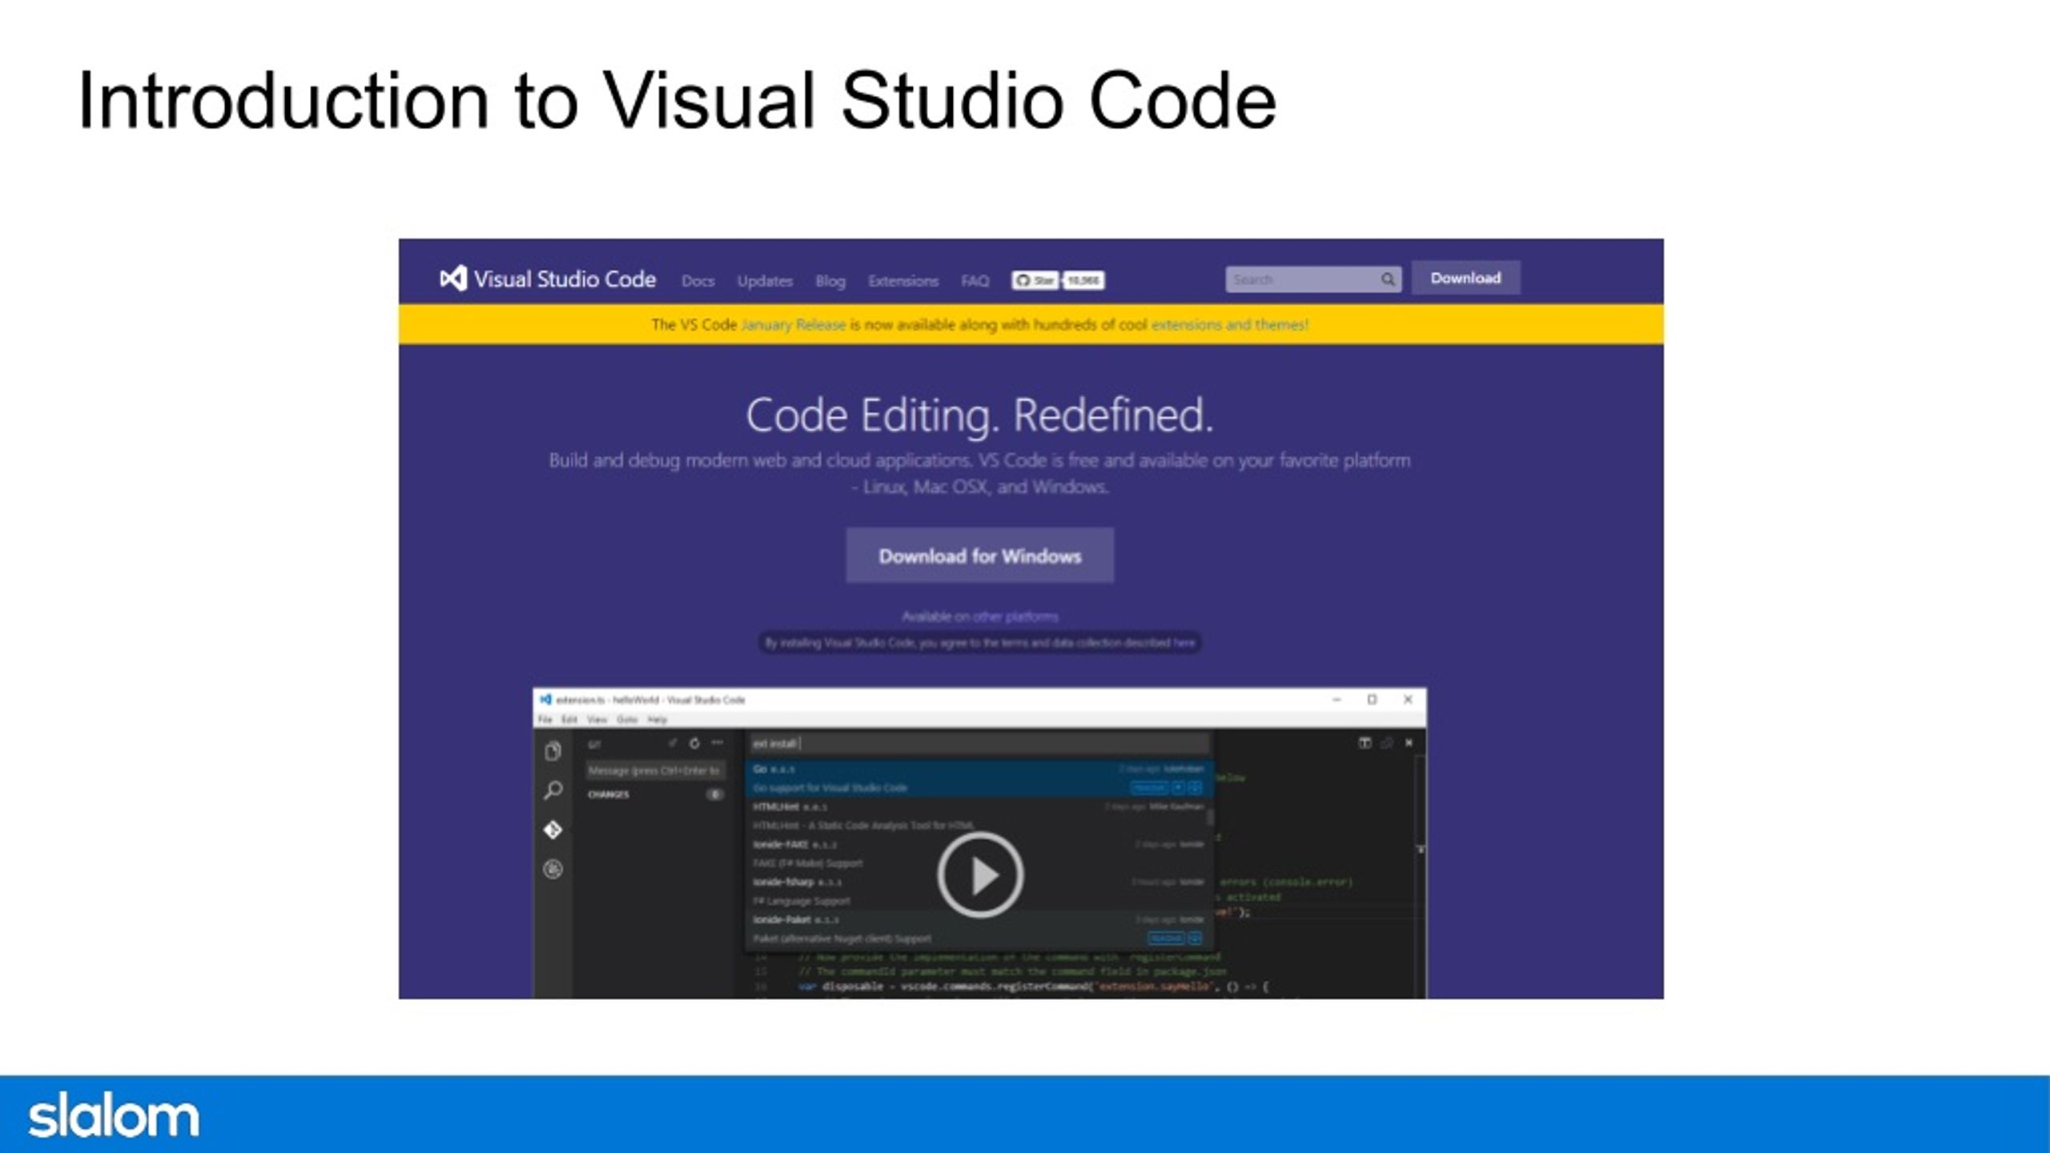This screenshot has height=1153, width=2050.
Task: Select the Ionide-Paket extension entry
Action: tap(979, 929)
